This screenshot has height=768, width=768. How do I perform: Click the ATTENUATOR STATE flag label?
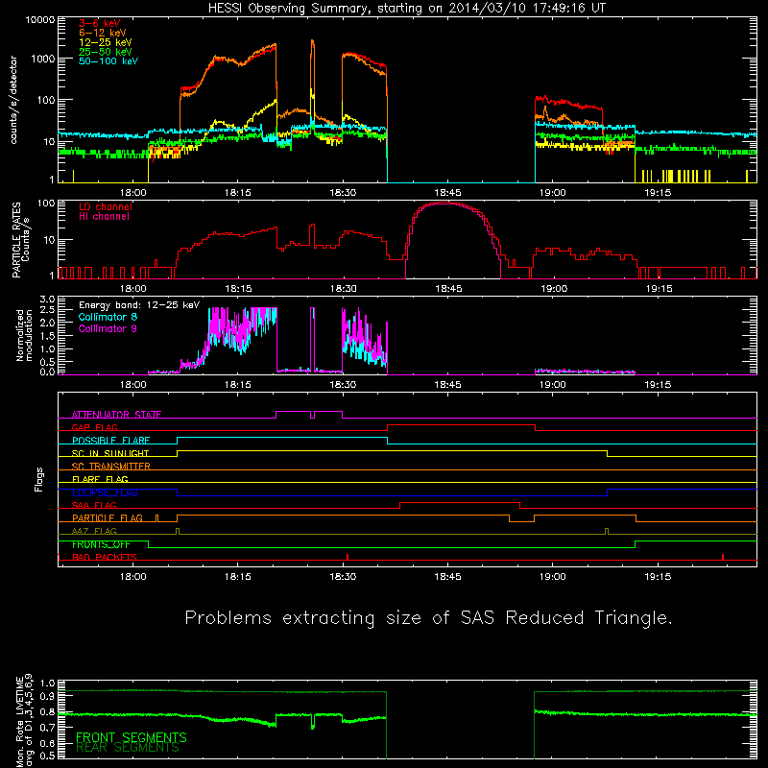tap(116, 415)
